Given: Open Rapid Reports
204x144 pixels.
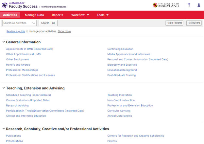Looking at the screenshot, I should point(174,23).
